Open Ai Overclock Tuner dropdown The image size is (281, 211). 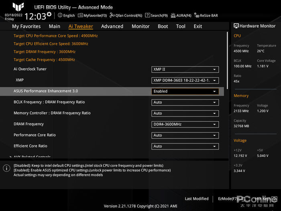(185, 70)
